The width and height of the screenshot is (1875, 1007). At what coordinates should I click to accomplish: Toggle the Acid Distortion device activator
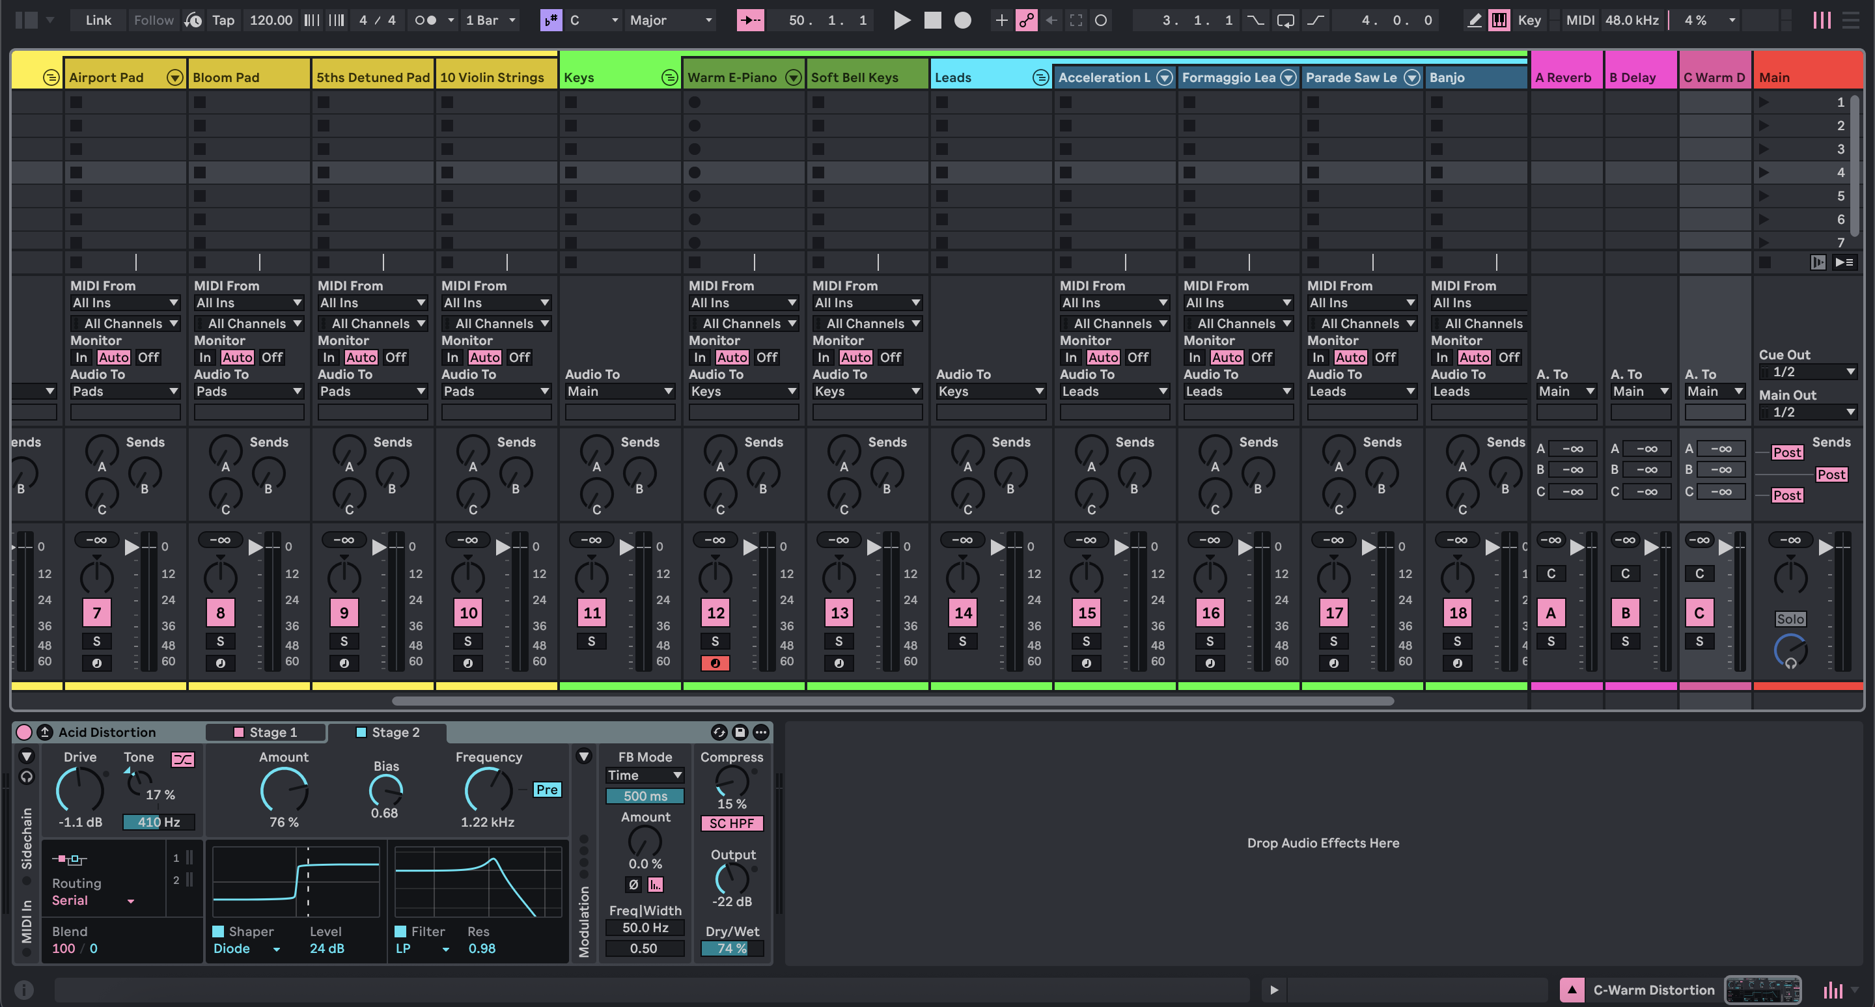[x=23, y=732]
